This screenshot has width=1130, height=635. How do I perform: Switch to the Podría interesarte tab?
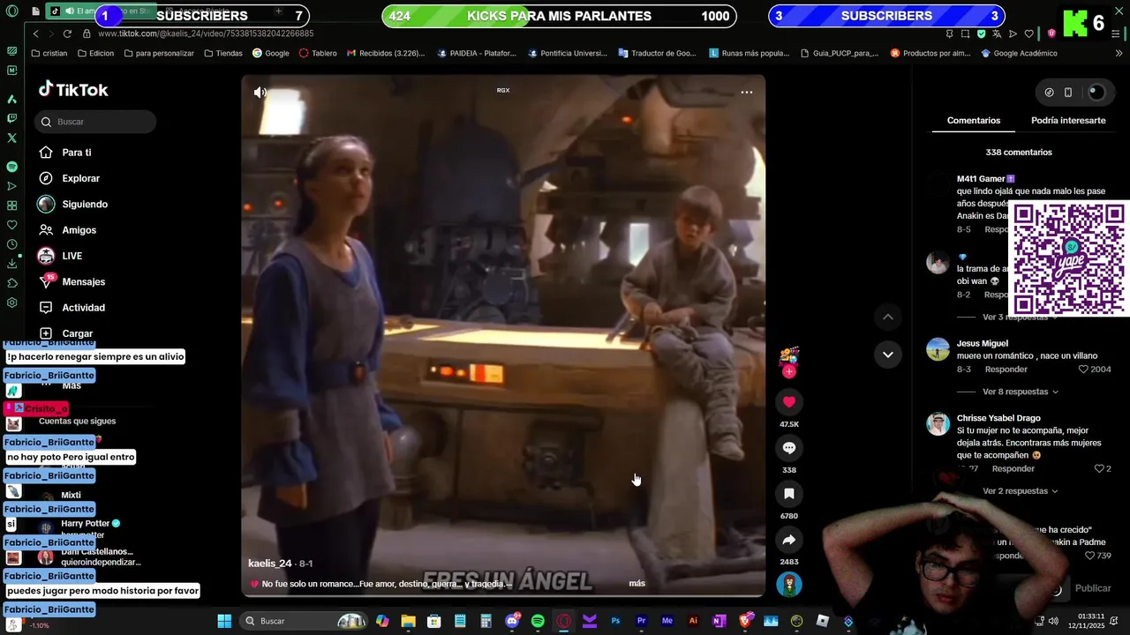tap(1068, 121)
